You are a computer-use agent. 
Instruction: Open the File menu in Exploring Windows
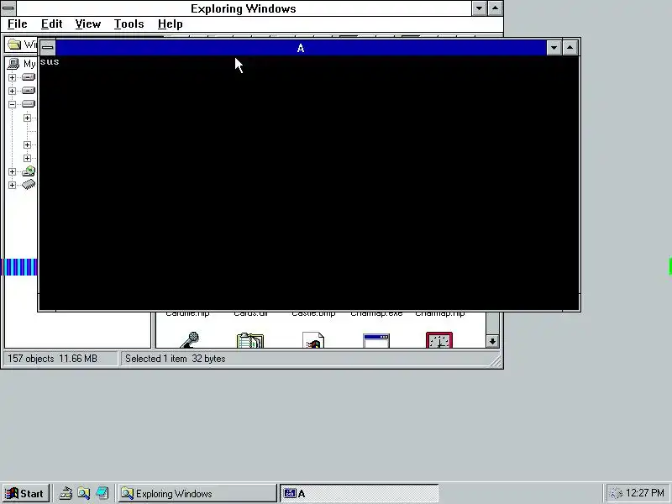[x=17, y=24]
